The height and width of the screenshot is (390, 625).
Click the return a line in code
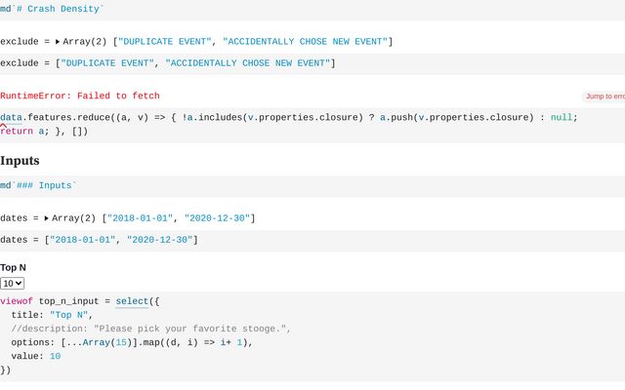29,132
